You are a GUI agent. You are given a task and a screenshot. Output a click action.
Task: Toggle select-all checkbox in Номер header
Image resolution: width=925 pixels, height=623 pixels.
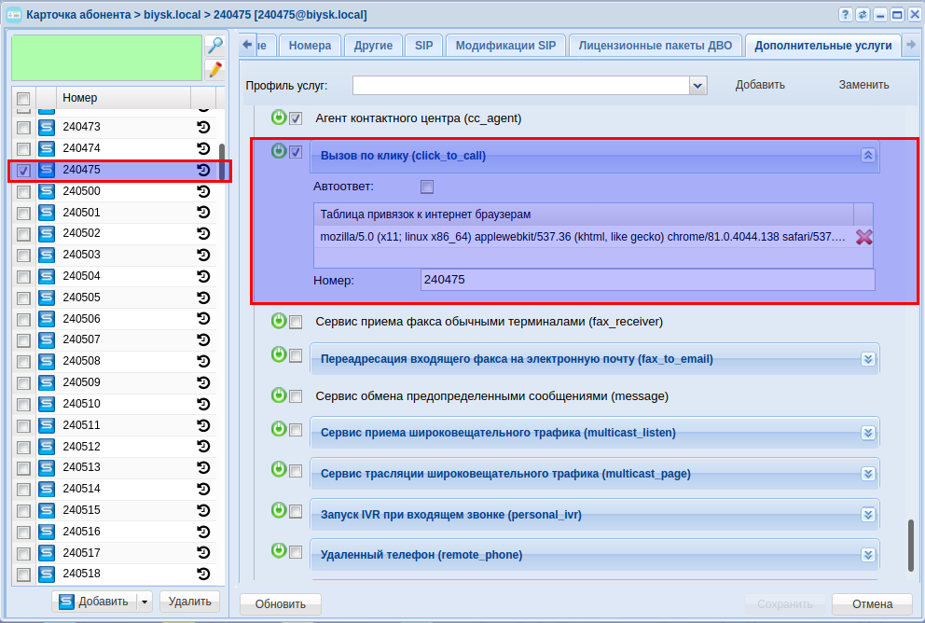tap(23, 99)
